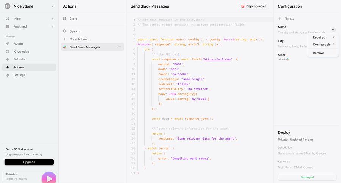Click the Search magnifier icon
Screen dimensions: 341x183
tap(65, 31)
